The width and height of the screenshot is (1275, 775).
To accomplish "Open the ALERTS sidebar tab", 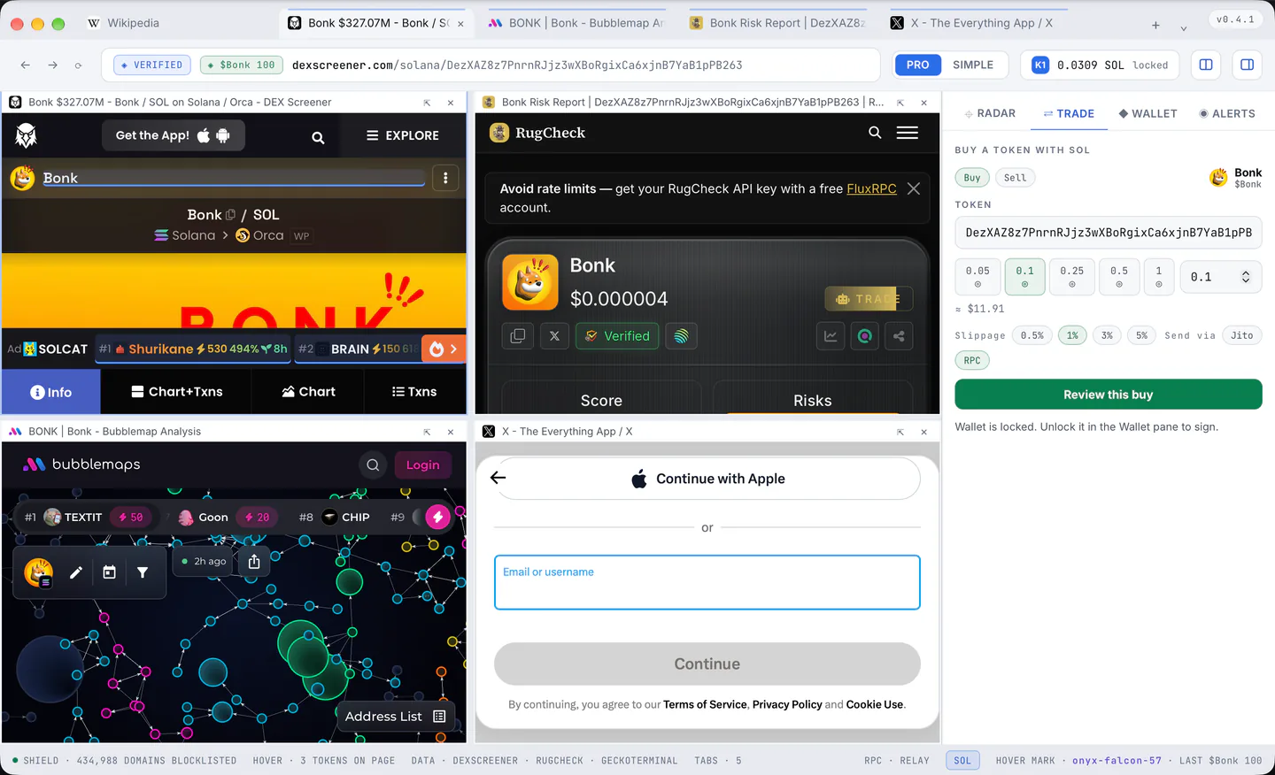I will 1227,113.
